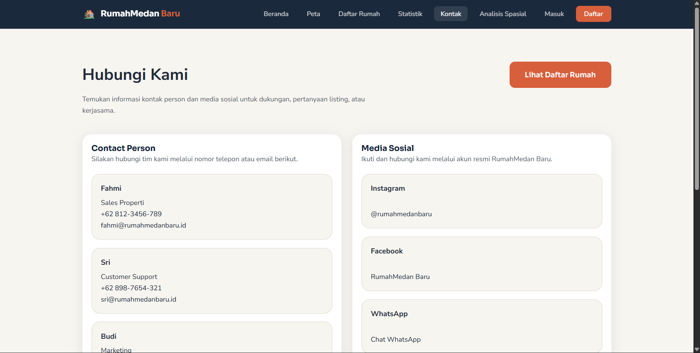
Task: Click the Contact Person section heading
Action: 123,148
